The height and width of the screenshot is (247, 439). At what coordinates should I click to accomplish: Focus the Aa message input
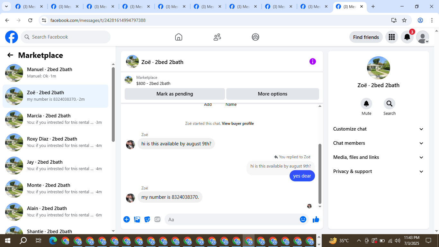231,219
